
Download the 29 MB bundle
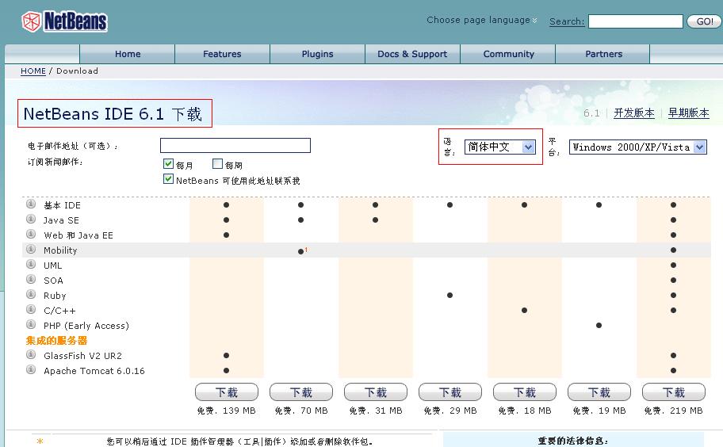pos(450,392)
